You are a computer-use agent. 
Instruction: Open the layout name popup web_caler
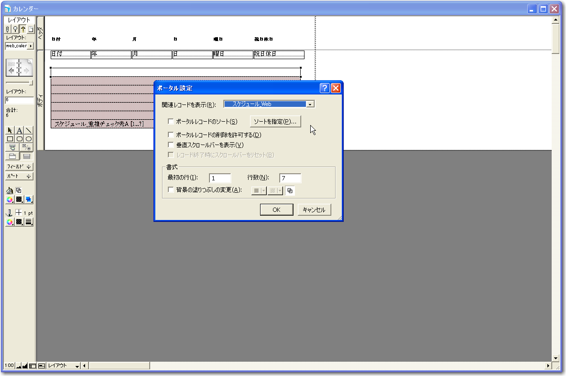click(x=19, y=46)
